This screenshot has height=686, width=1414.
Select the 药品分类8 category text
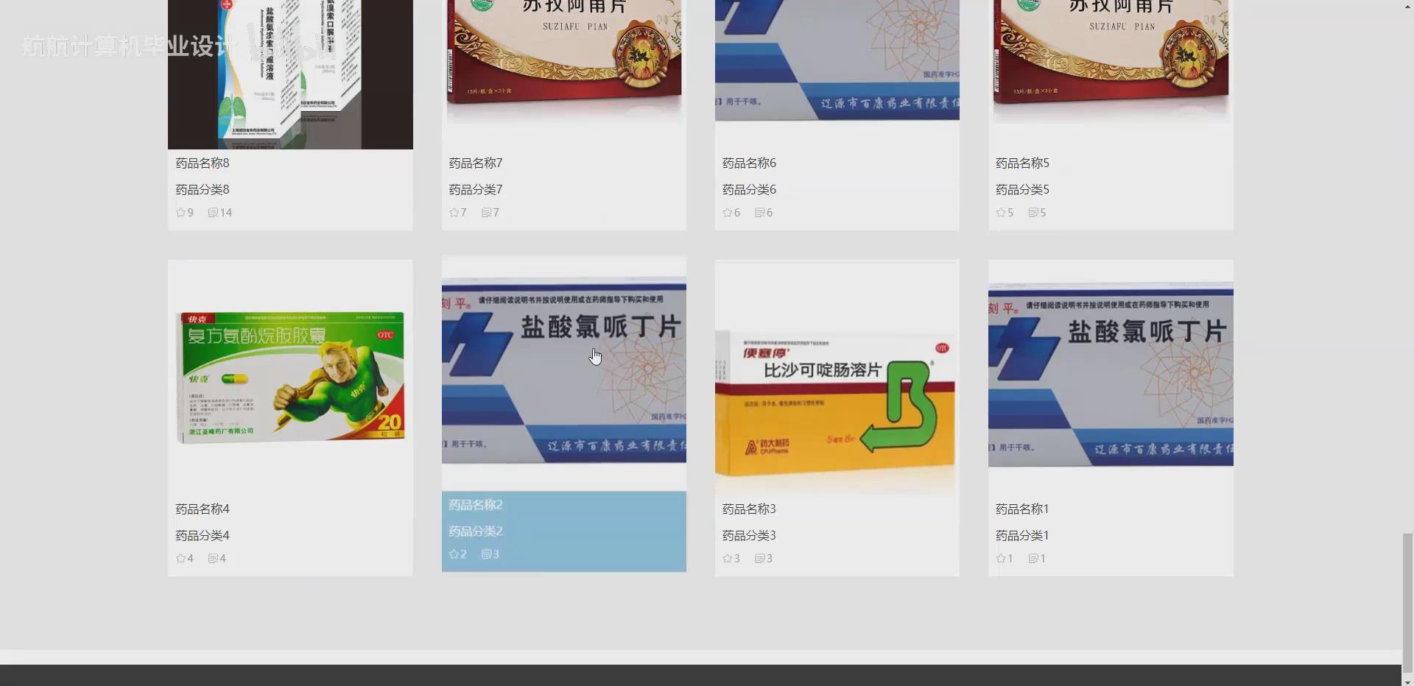click(x=203, y=190)
